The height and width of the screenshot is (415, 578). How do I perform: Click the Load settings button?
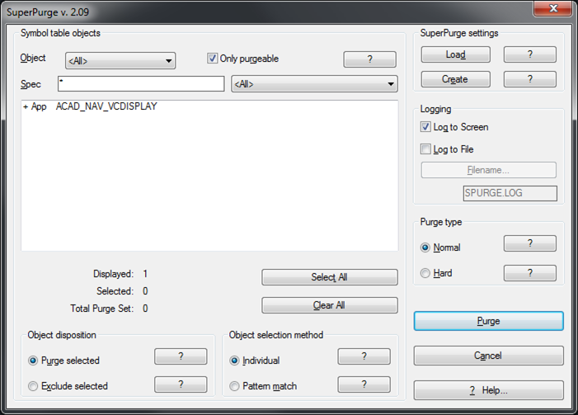[x=456, y=54]
